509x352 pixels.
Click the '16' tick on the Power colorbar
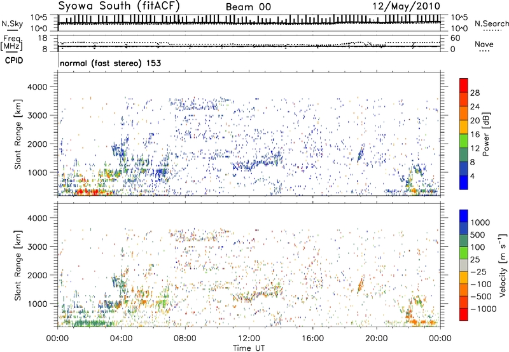pos(475,134)
